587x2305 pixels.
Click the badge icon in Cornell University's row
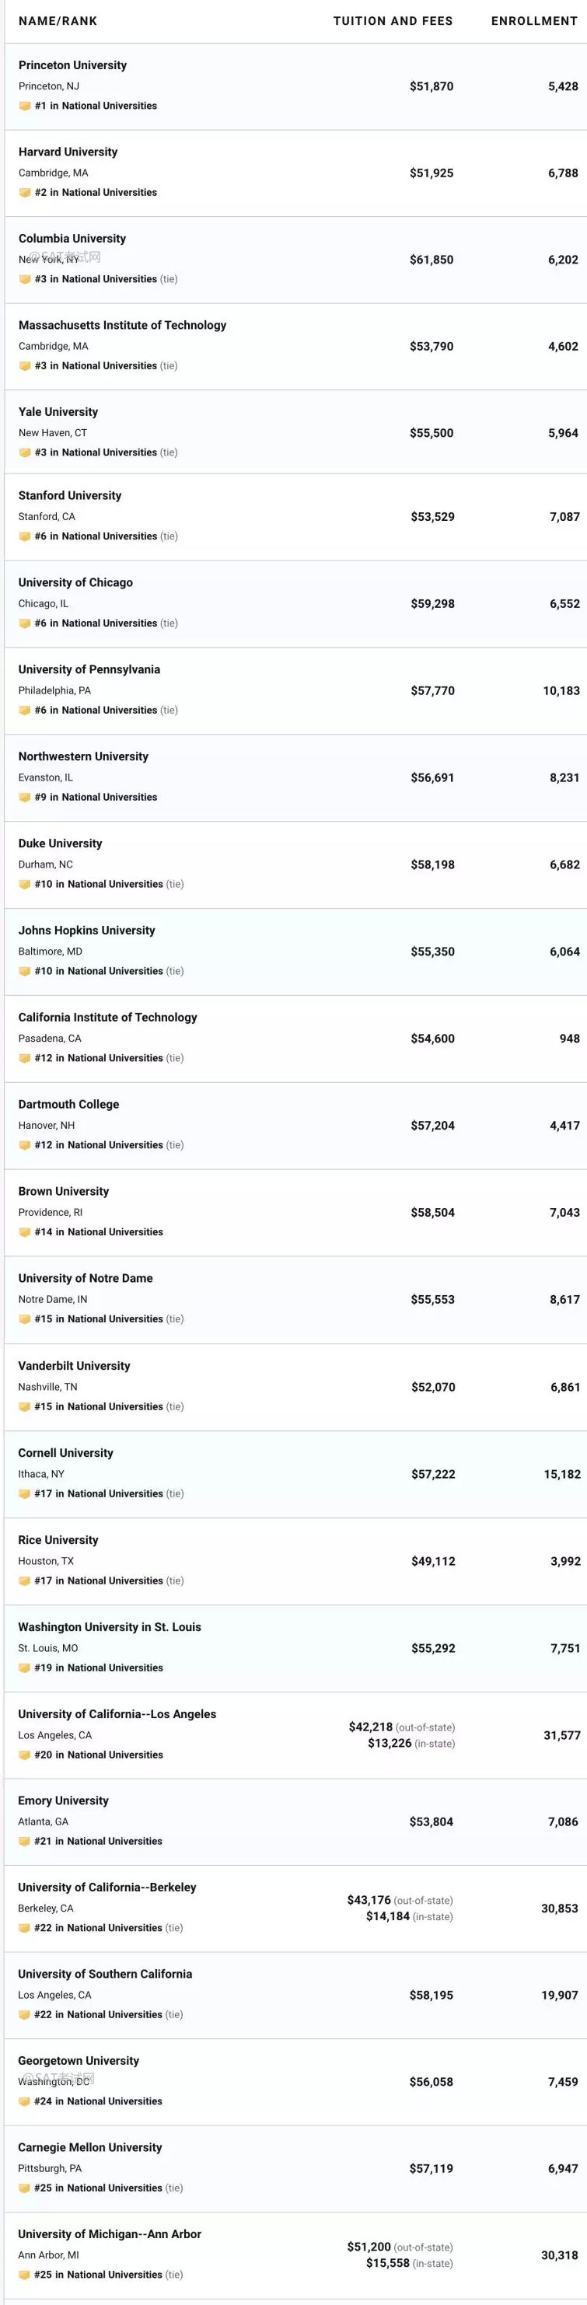click(x=25, y=1493)
